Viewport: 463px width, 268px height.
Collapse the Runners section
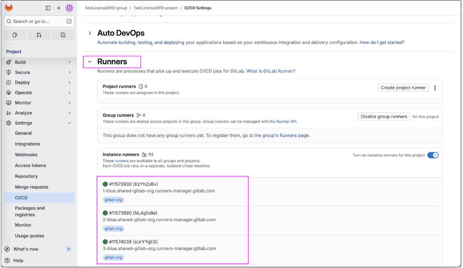click(90, 62)
